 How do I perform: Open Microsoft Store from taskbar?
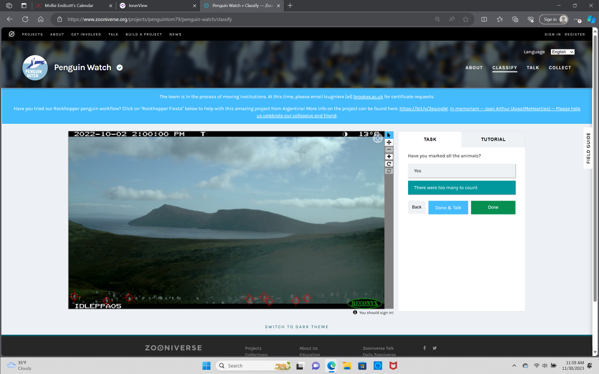tap(362, 366)
